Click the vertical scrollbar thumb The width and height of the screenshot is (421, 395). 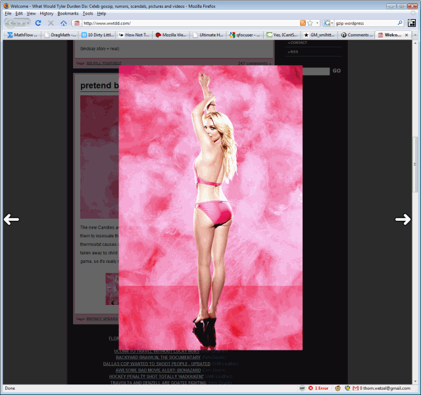click(x=415, y=164)
